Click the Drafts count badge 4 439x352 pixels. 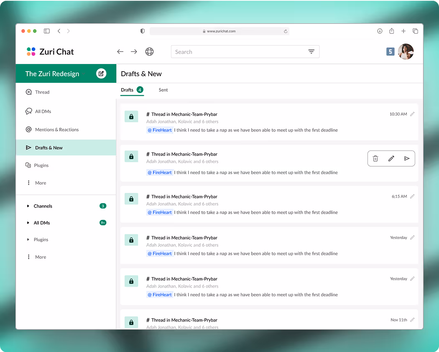(x=140, y=90)
